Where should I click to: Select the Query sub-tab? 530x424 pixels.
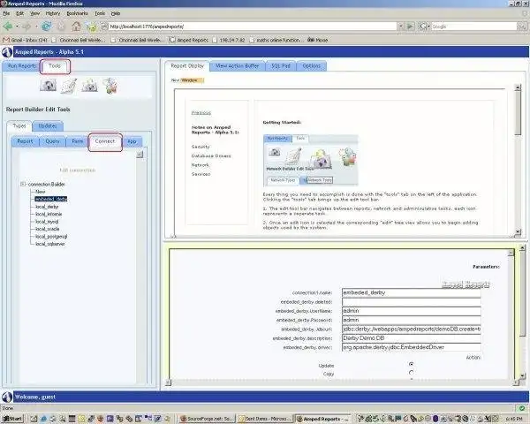(53, 141)
